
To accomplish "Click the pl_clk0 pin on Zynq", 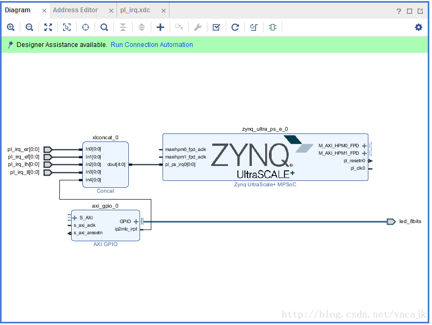I will 358,168.
